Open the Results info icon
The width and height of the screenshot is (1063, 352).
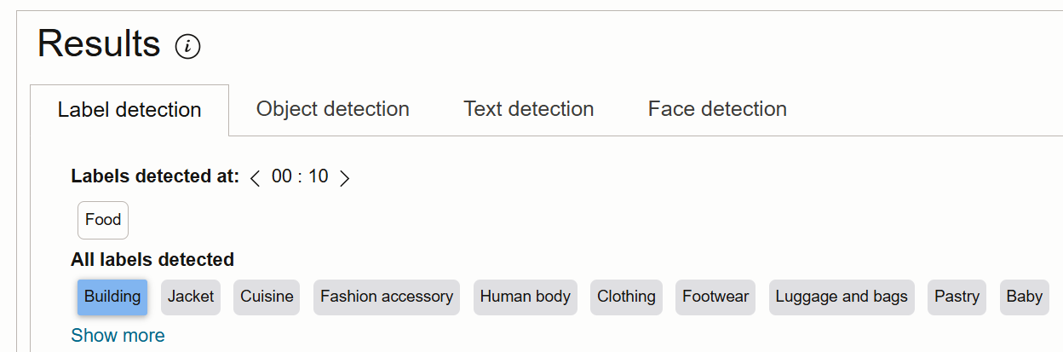tap(187, 46)
